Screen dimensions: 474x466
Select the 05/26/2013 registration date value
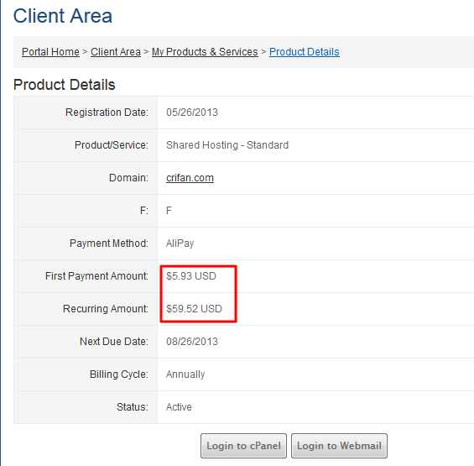tap(192, 113)
